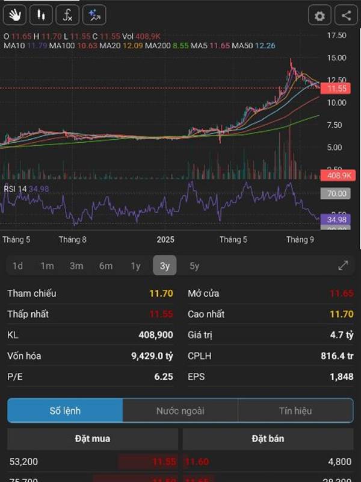
Task: Tap bid price 11.55 in order book
Action: point(164,462)
